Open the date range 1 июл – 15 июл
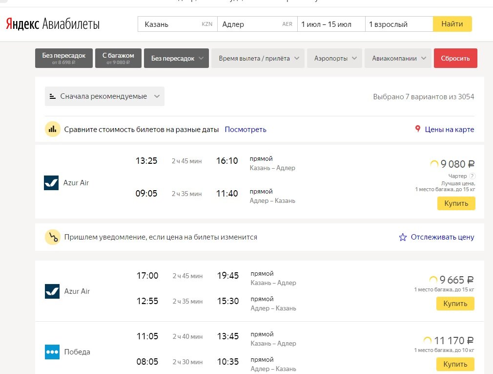 pyautogui.click(x=331, y=24)
